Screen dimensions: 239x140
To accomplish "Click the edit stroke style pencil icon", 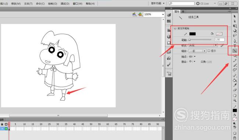I will pos(222,45).
